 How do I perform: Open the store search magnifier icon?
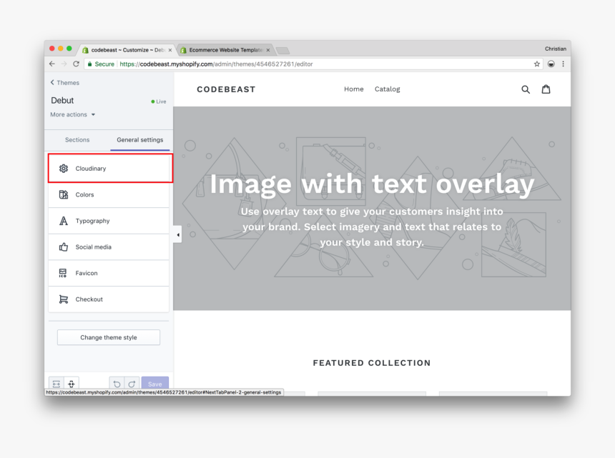[526, 89]
